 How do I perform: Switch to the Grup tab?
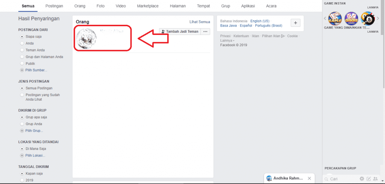click(226, 6)
